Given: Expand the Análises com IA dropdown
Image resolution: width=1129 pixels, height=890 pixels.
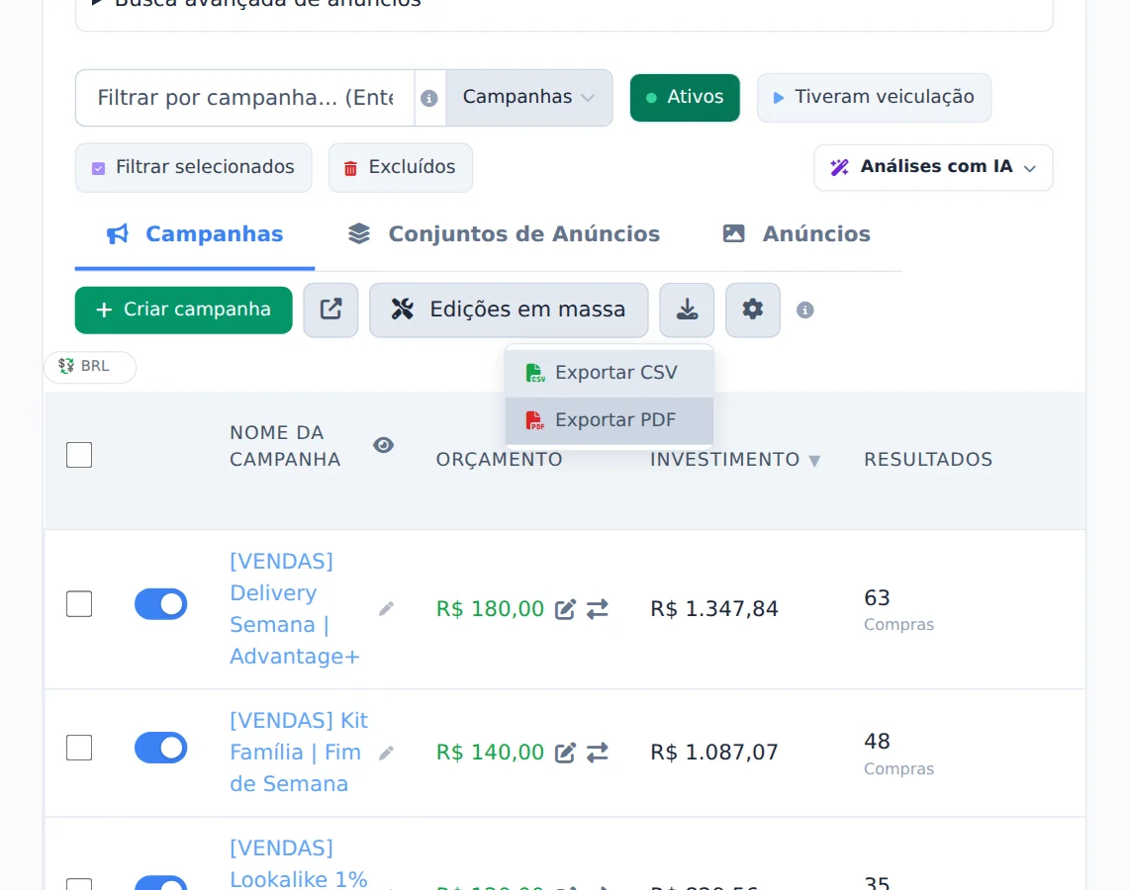Looking at the screenshot, I should (x=933, y=168).
